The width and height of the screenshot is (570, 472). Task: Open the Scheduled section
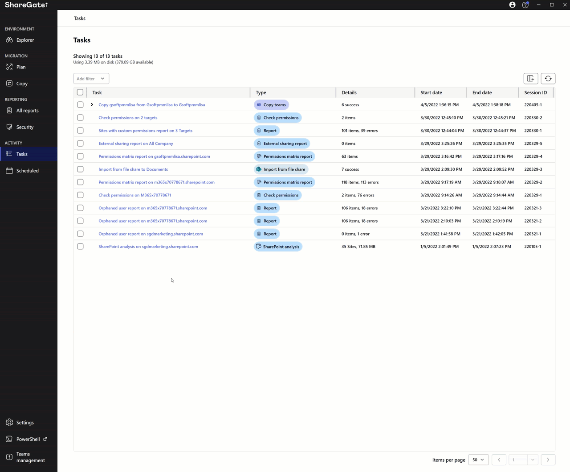coord(28,171)
